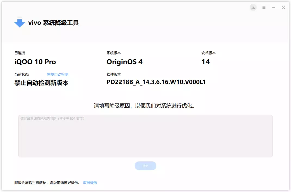
Task: Select the status 禁止自动检测新版本
Action: click(x=41, y=83)
